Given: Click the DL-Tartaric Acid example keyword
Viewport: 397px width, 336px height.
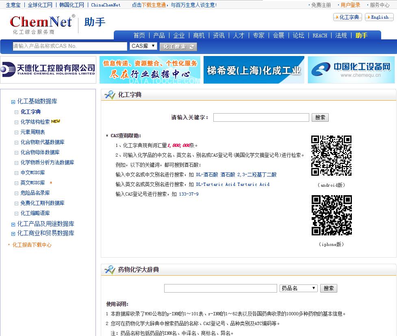Looking at the screenshot, I should (216, 184).
